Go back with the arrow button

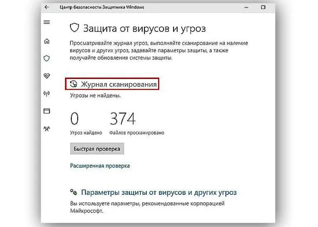tap(47, 7)
